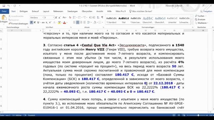Image resolution: width=214 pixels, height=120 pixels.
Task: Open the Überprüfen ribbon tab
Action: coord(87,11)
